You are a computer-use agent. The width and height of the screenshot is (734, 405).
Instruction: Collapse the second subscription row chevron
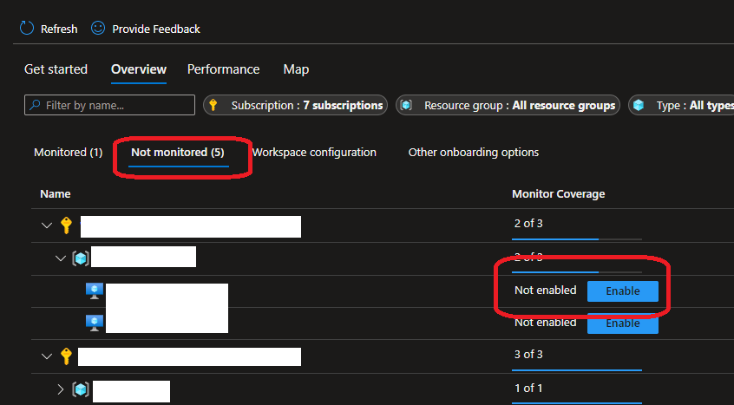[x=47, y=356]
